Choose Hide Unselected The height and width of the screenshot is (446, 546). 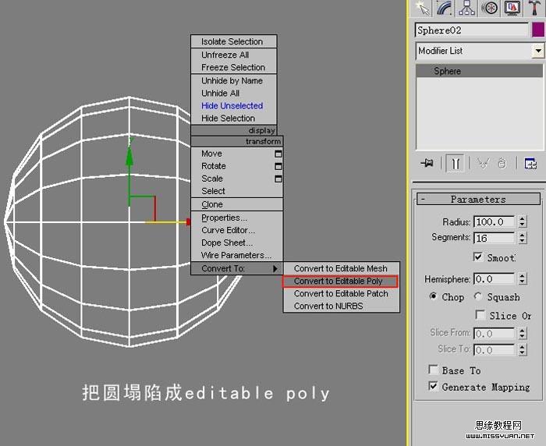coord(234,106)
